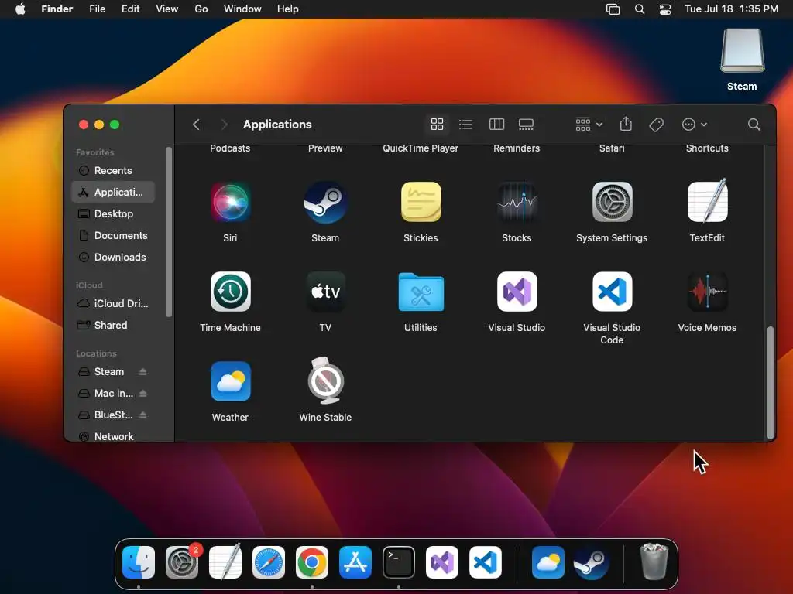793x594 pixels.
Task: Select the Steam app in Applications
Action: [x=325, y=202]
